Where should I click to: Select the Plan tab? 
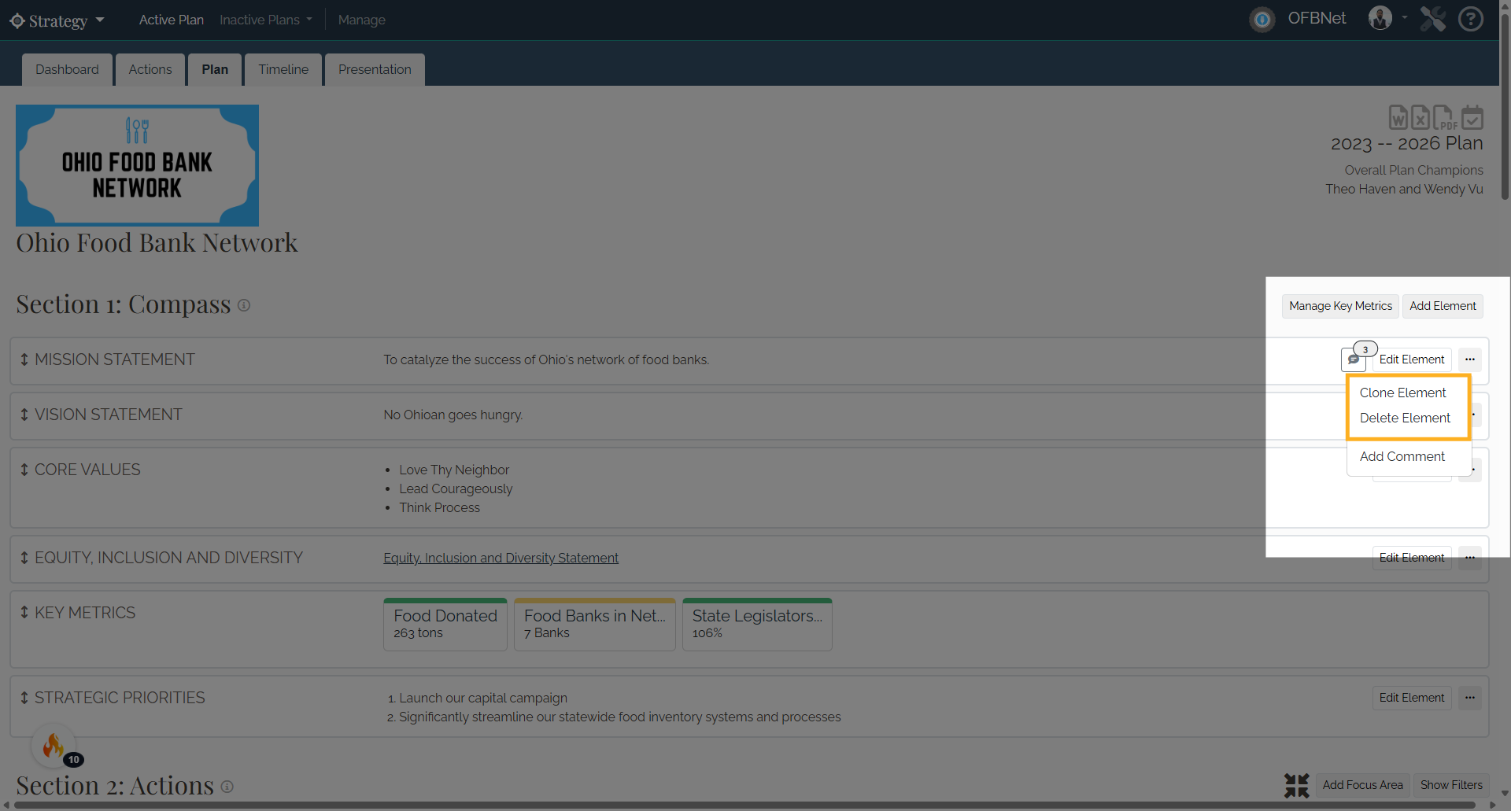pyautogui.click(x=215, y=69)
